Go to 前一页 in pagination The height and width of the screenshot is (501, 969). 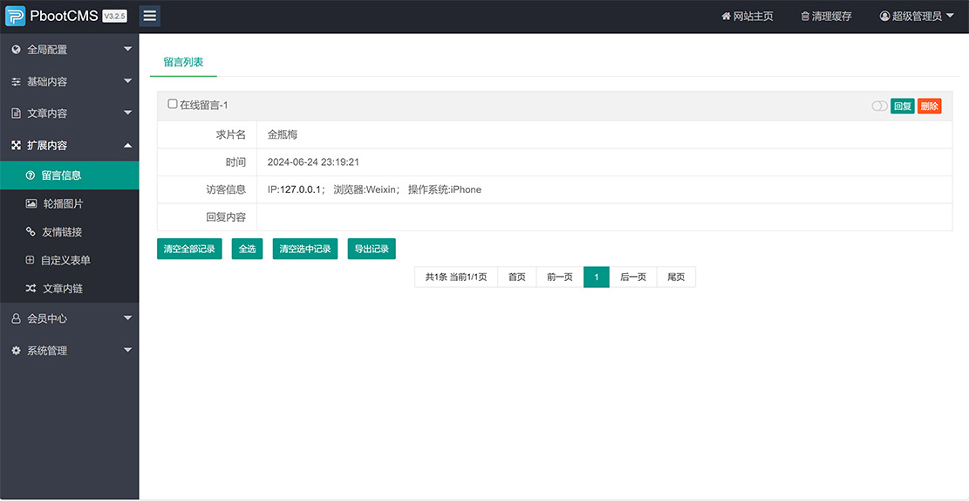pyautogui.click(x=560, y=277)
